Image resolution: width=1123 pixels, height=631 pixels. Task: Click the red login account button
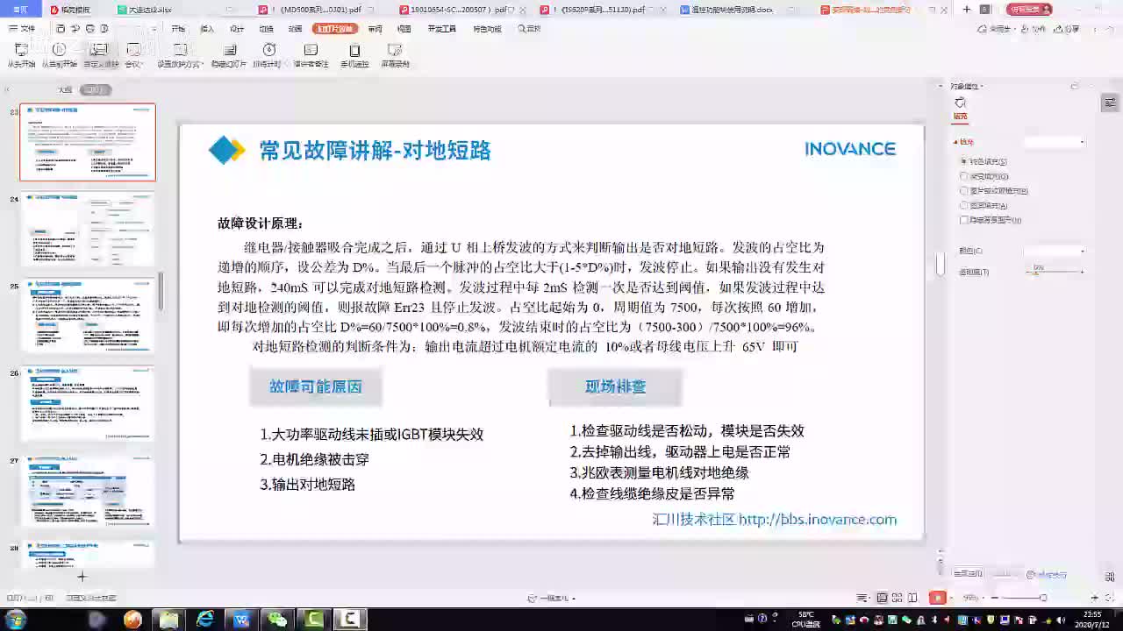tap(1030, 10)
